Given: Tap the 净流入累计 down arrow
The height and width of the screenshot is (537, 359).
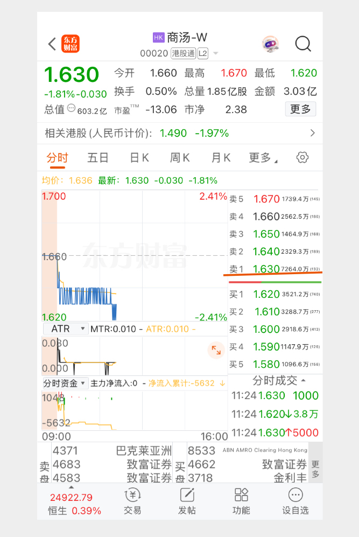Looking at the screenshot, I should pos(222,383).
